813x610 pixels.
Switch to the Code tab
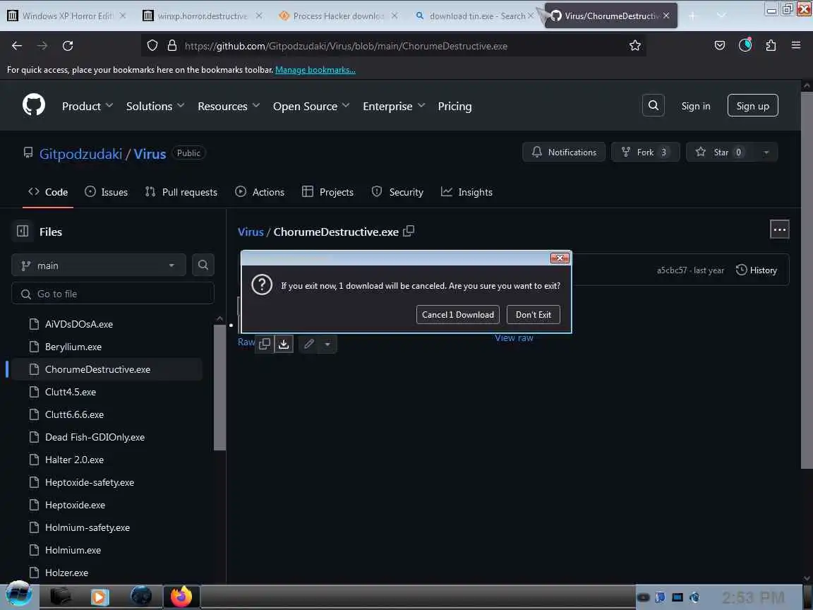click(48, 192)
